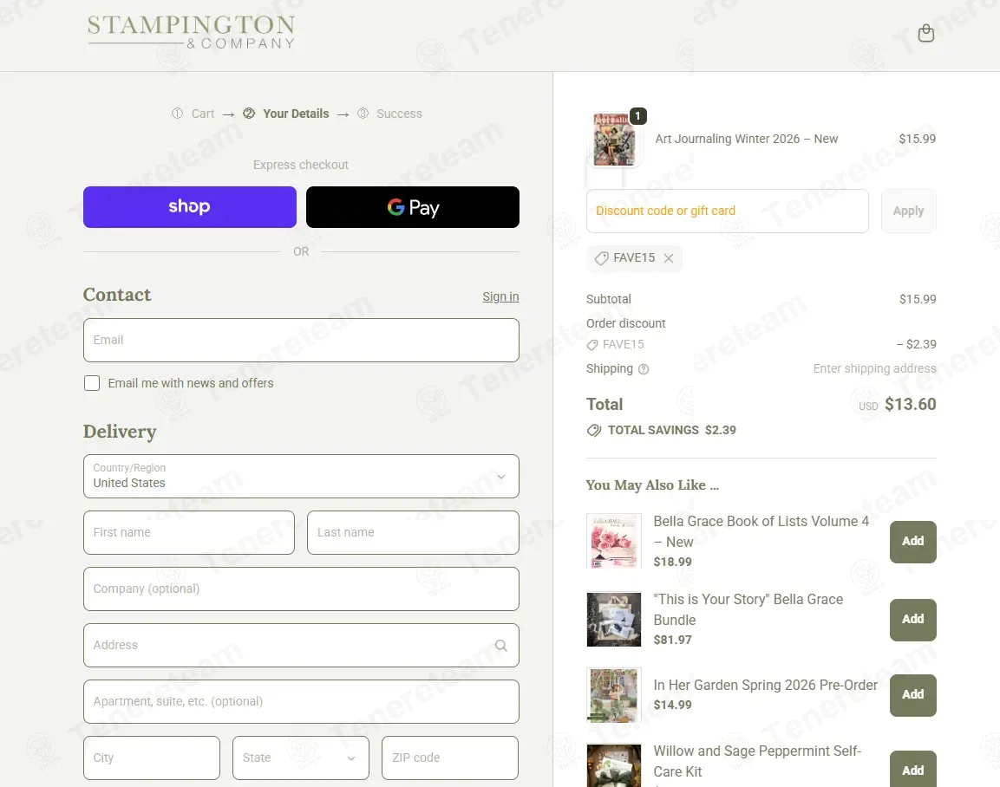Screen dimensions: 1000x787
Task: Click the FAVE15 tag icon under Order discount
Action: click(592, 345)
